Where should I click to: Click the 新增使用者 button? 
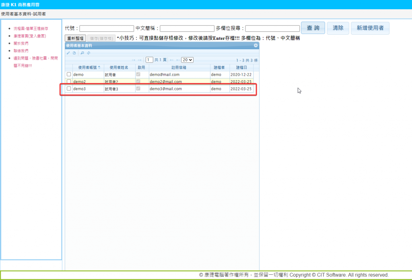click(370, 28)
